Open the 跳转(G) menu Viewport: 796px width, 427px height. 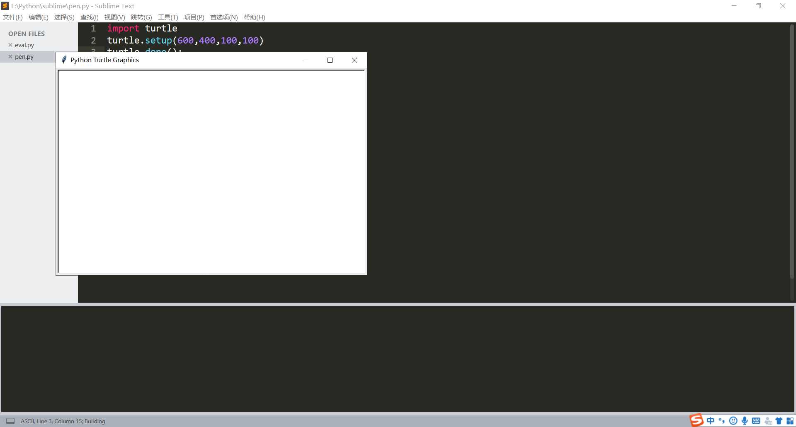141,17
